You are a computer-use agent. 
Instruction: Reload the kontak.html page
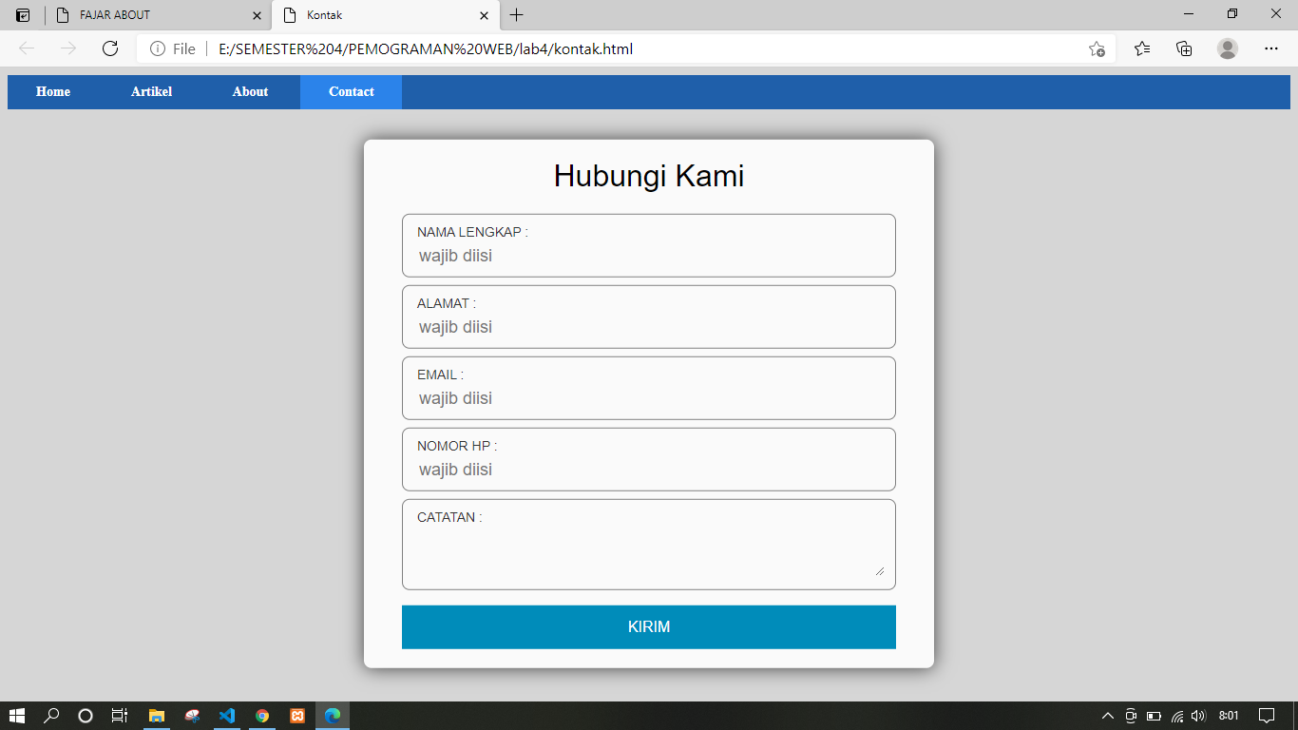[x=109, y=48]
